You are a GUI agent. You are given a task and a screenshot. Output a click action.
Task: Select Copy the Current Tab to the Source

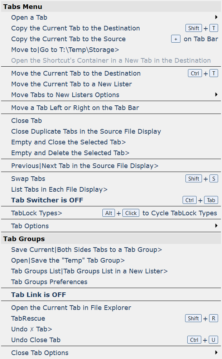[x=68, y=39]
